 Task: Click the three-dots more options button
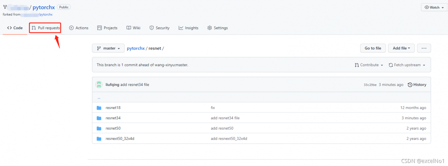click(424, 48)
